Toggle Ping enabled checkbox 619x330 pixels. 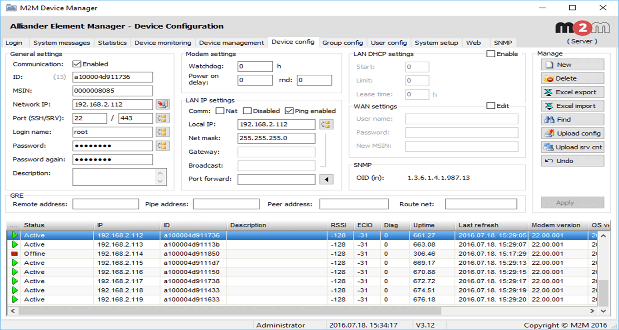[289, 111]
